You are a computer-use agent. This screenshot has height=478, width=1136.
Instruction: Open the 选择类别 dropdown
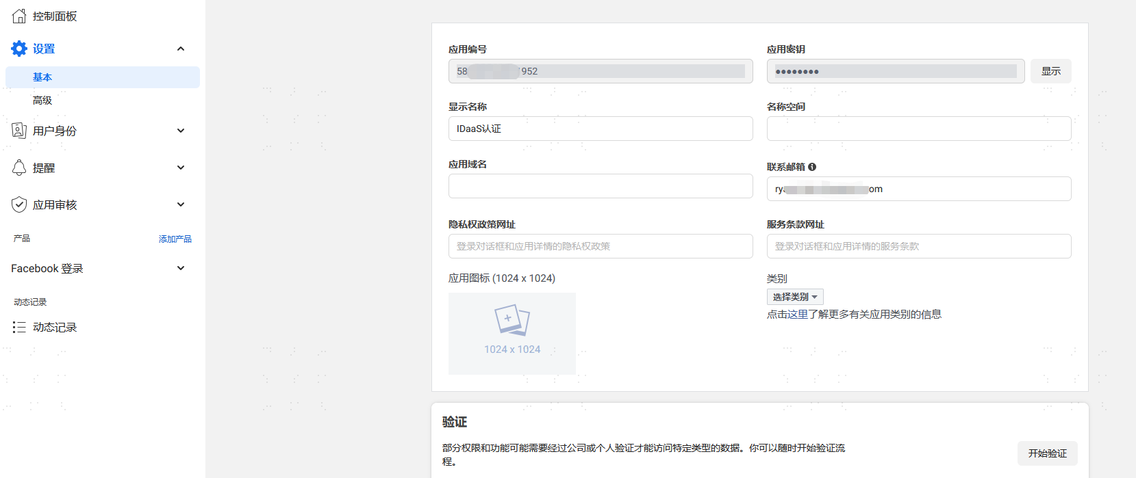coord(795,297)
